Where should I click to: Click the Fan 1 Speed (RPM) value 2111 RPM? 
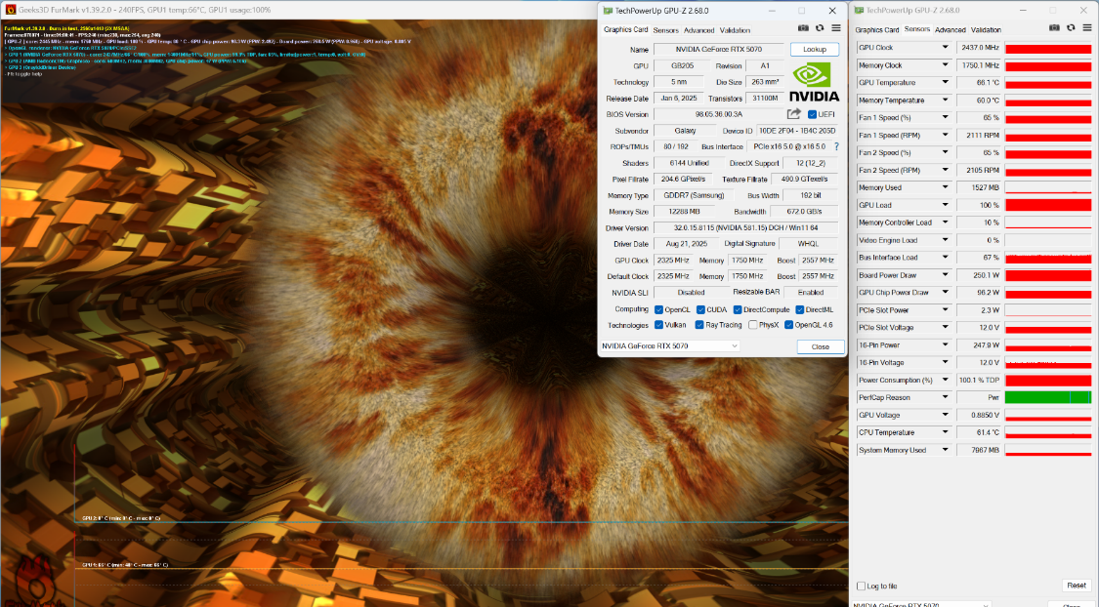click(x=979, y=135)
